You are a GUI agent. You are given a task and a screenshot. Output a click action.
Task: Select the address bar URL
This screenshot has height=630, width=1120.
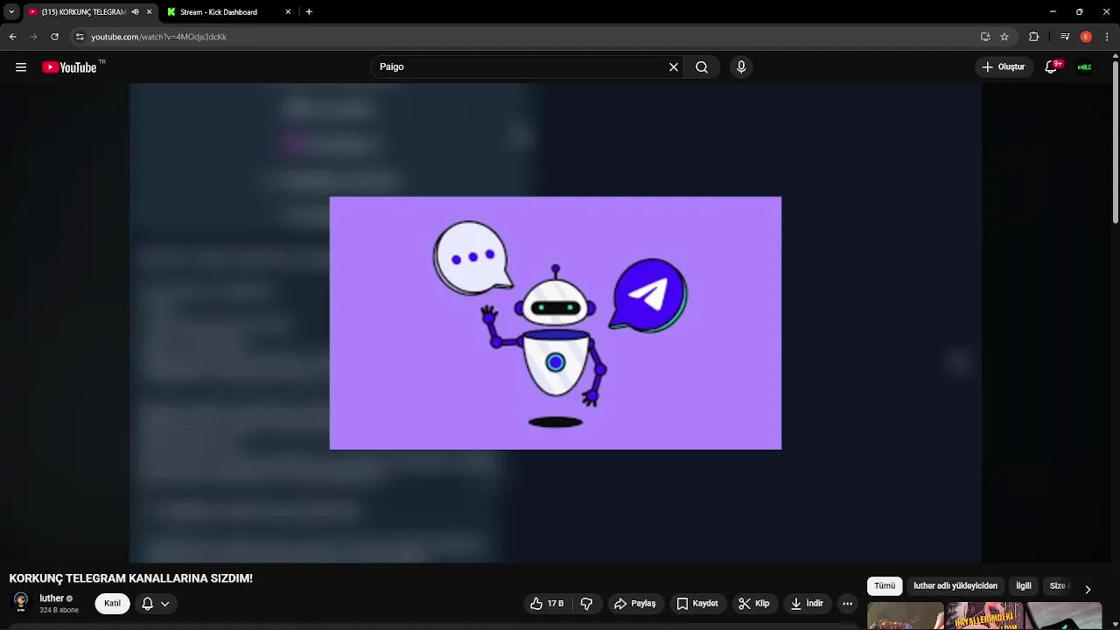click(x=159, y=37)
